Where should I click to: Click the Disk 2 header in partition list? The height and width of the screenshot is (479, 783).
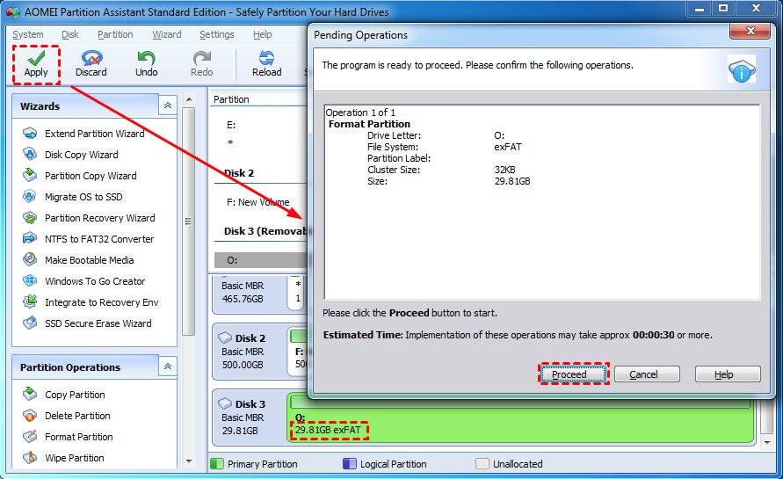coord(239,173)
